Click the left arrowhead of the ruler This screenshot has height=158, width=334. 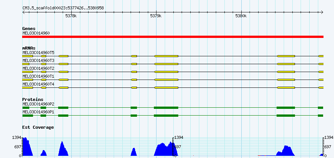coord(23,12)
